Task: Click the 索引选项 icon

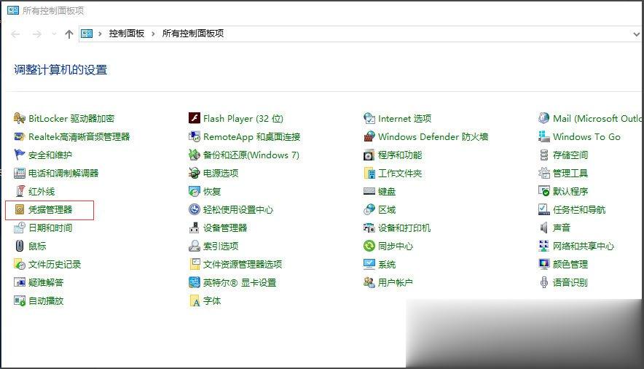Action: tap(195, 246)
